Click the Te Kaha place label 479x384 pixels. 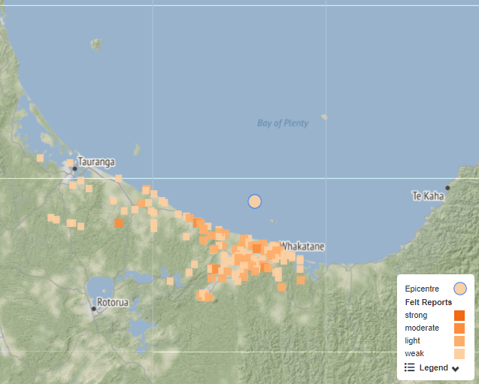tap(428, 195)
